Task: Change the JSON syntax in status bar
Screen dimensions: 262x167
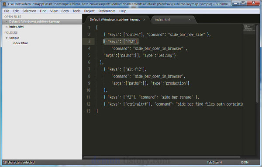Action: click(x=245, y=162)
